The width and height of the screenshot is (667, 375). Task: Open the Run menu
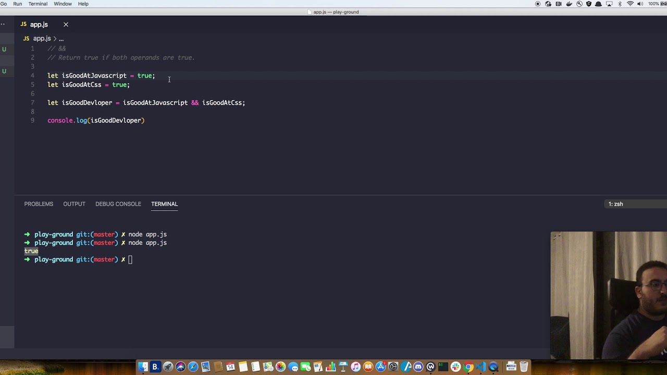(x=18, y=4)
